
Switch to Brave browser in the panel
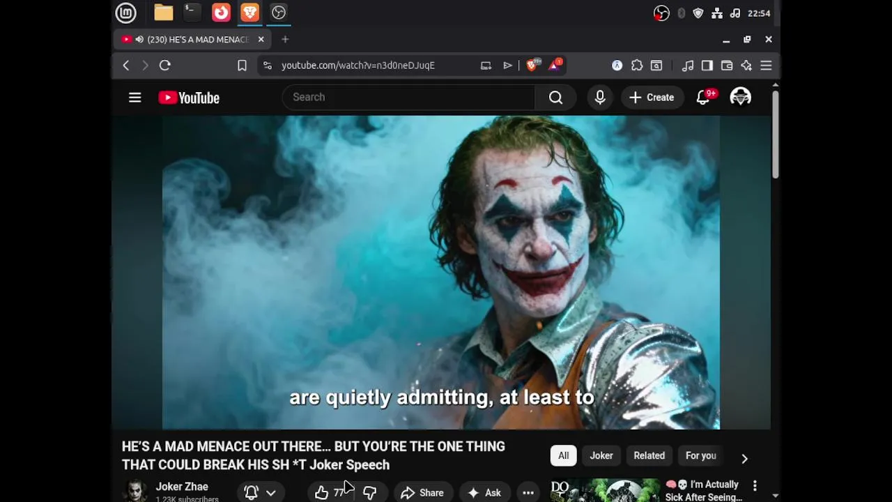(x=249, y=13)
